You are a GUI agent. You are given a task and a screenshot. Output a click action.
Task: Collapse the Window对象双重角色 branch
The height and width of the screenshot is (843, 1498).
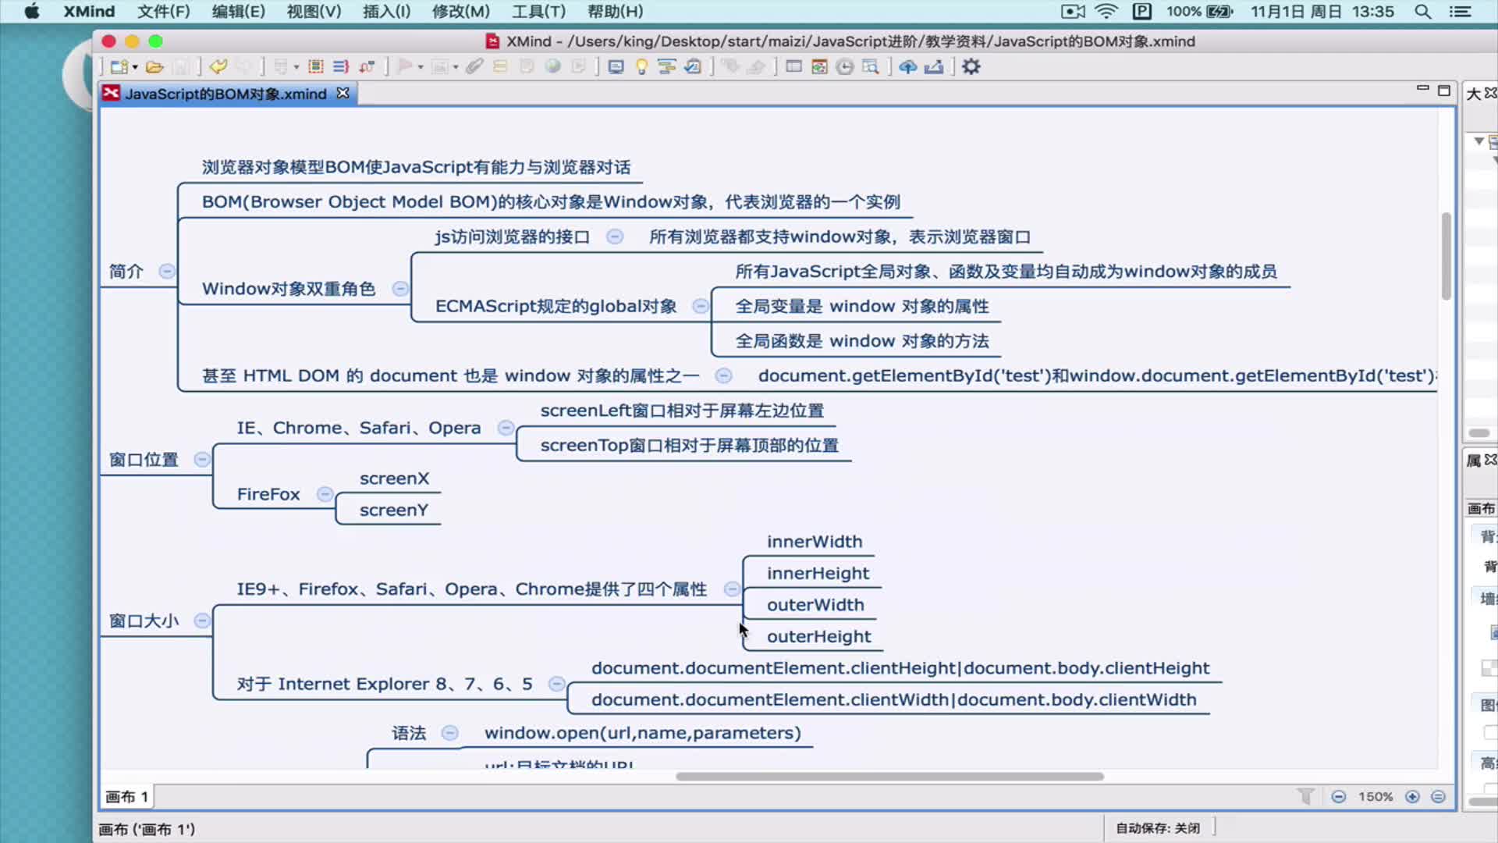coord(400,289)
